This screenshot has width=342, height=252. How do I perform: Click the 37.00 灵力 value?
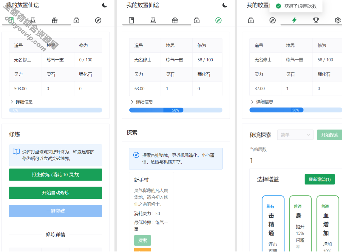click(x=259, y=89)
